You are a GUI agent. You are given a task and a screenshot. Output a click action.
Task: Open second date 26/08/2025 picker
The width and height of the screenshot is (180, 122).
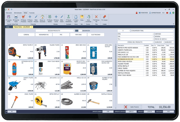click(x=173, y=42)
